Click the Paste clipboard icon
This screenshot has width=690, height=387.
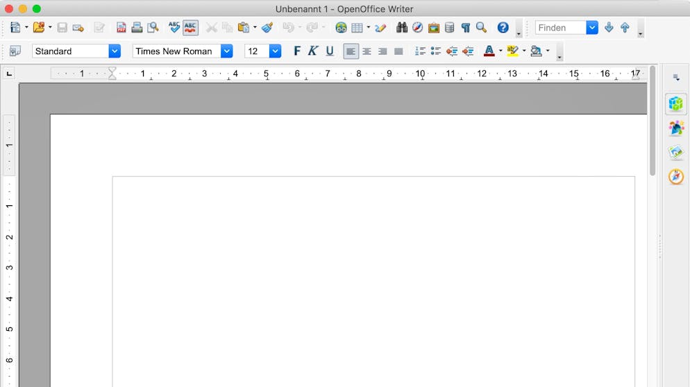tap(244, 28)
